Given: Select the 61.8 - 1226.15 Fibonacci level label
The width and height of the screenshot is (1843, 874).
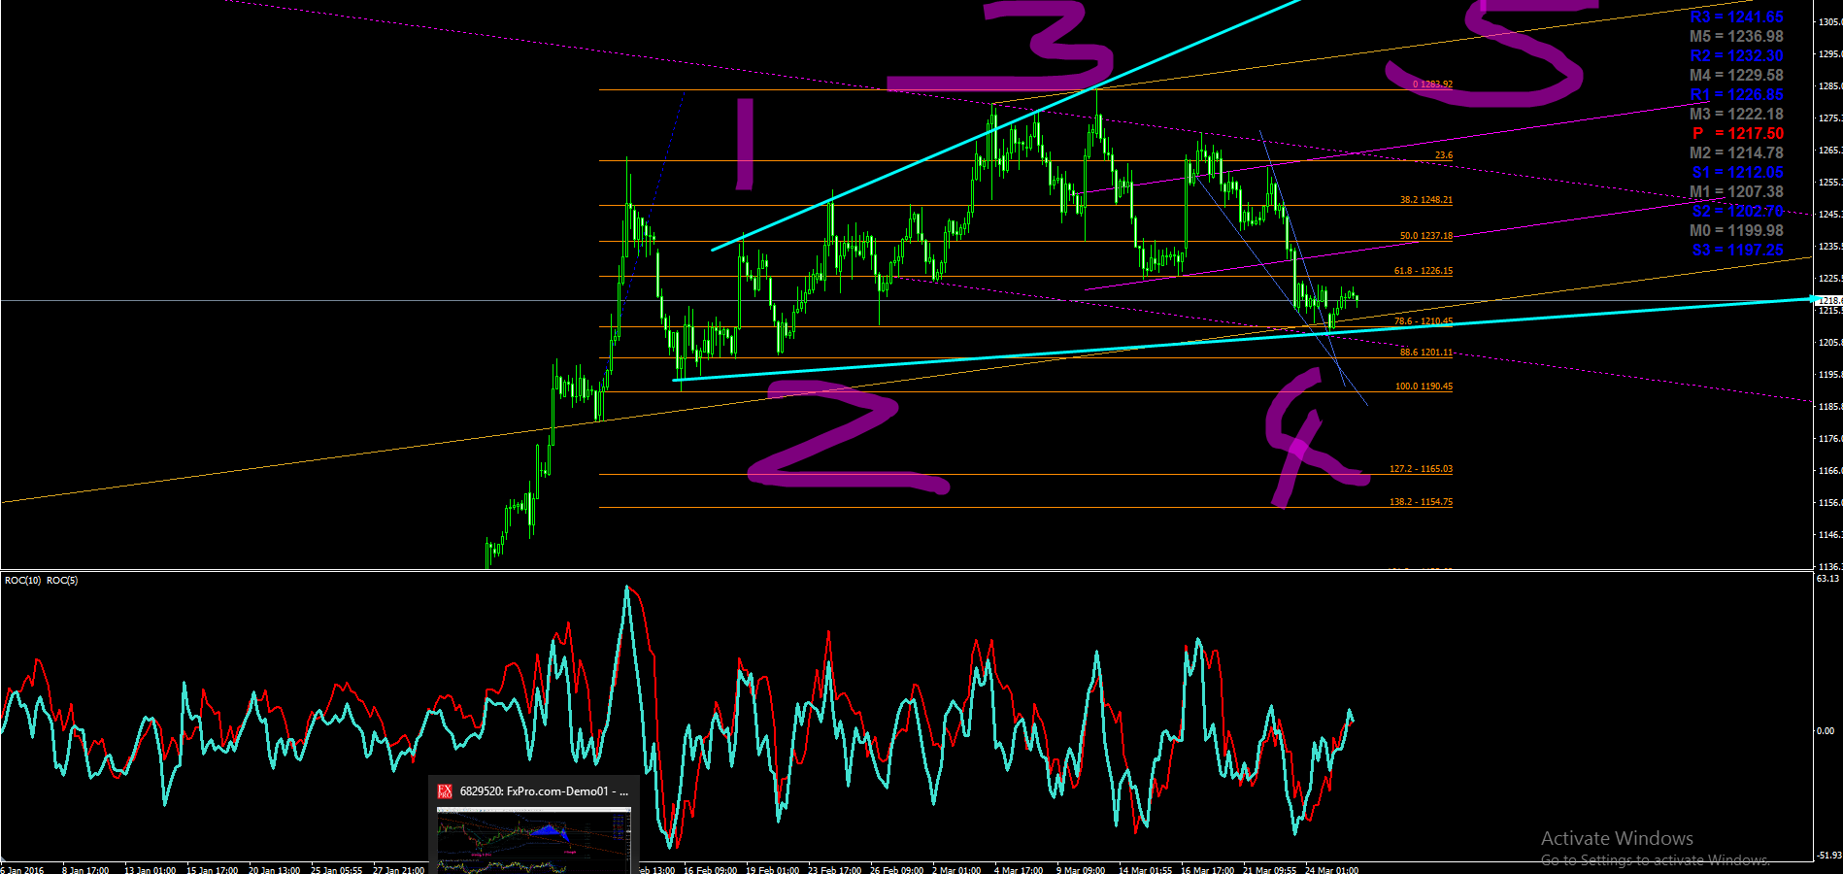Looking at the screenshot, I should tap(1424, 271).
